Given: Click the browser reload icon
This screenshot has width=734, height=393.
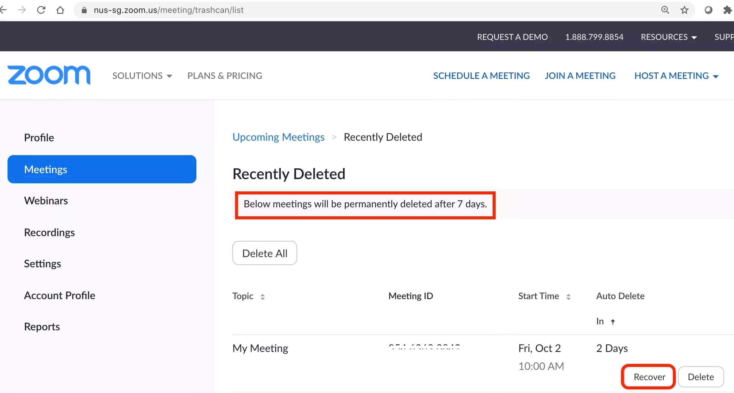Looking at the screenshot, I should click(41, 9).
